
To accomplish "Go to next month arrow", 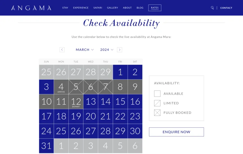I will [x=119, y=50].
